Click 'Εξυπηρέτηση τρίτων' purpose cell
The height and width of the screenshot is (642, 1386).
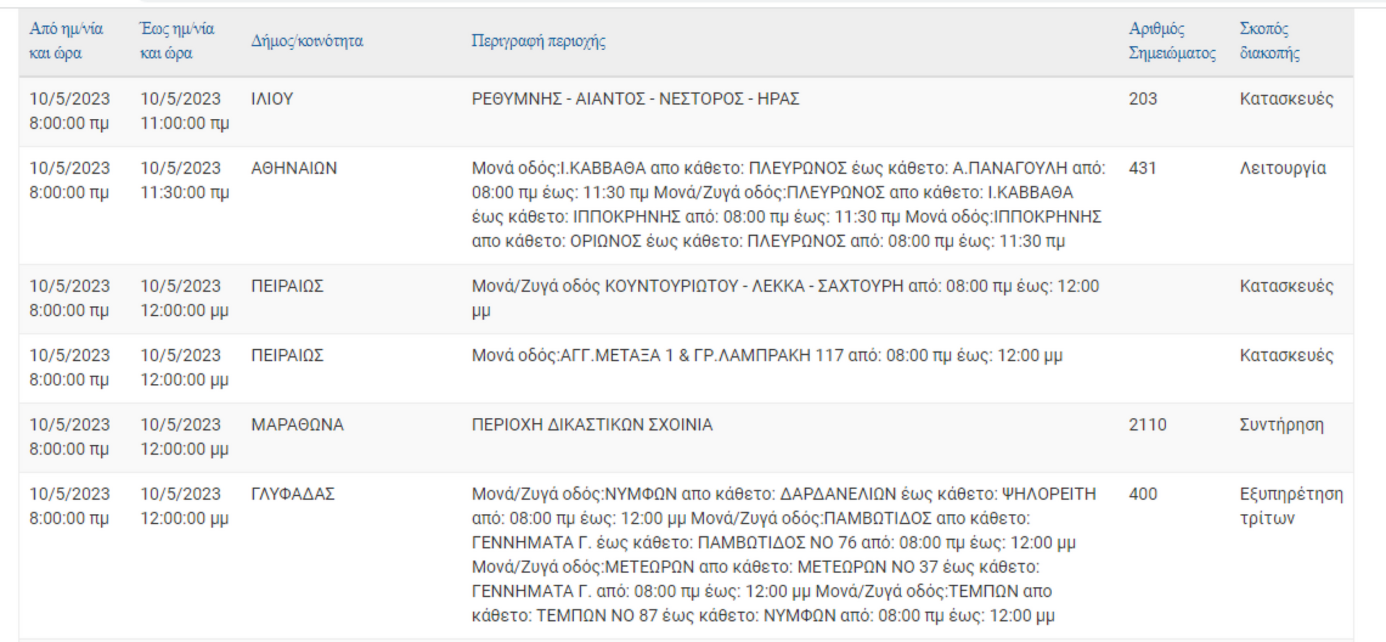click(x=1291, y=506)
